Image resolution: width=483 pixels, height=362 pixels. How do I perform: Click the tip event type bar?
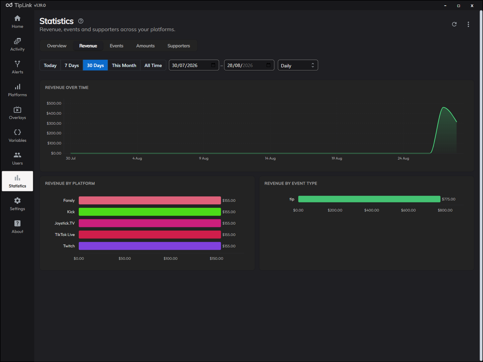[369, 199]
